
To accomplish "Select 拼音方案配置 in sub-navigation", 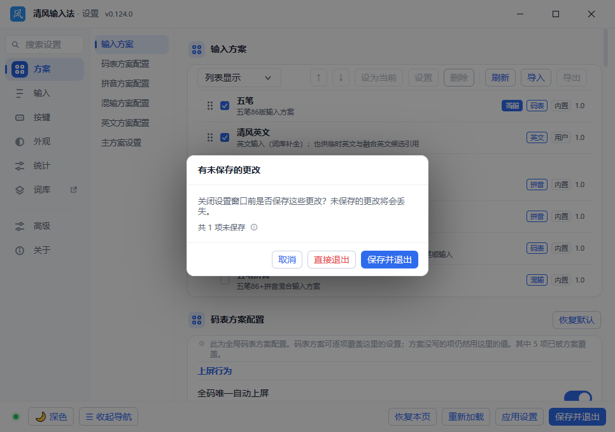I will pos(125,83).
